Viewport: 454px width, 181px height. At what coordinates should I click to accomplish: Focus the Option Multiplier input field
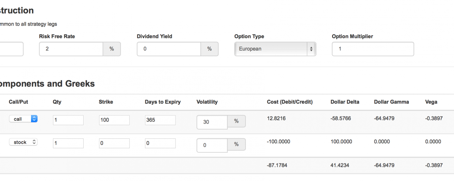point(373,49)
